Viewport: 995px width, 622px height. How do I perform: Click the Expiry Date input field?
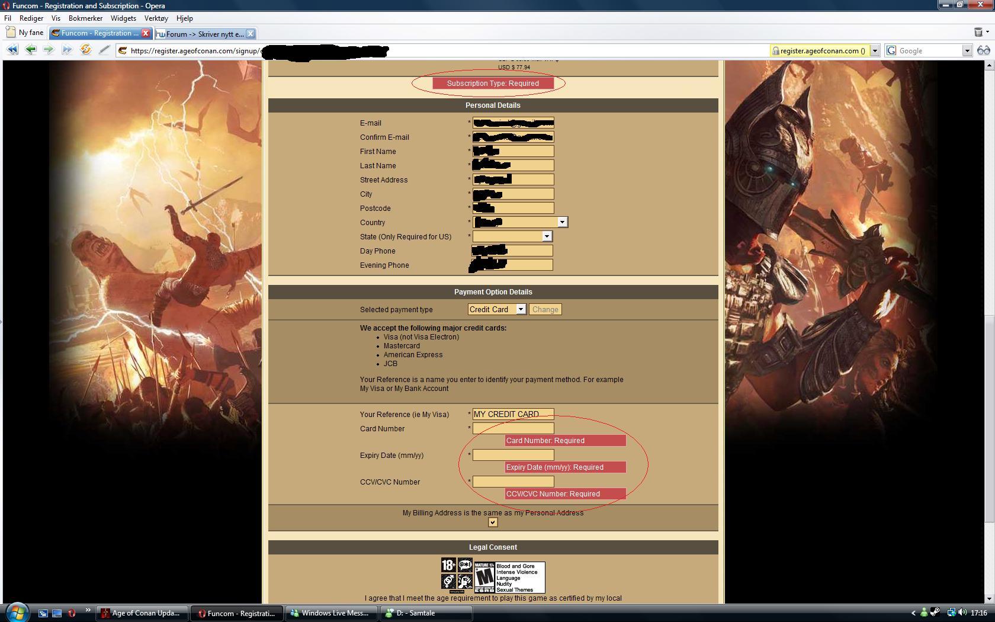pos(513,455)
